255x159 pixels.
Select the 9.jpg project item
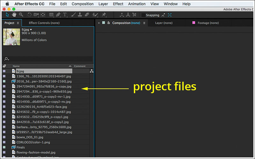pyautogui.click(x=44, y=71)
